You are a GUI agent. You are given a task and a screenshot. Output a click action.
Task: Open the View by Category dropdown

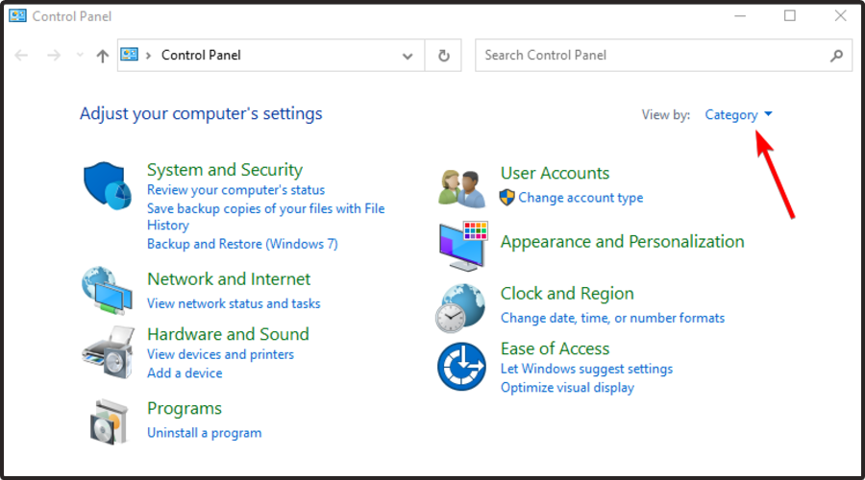point(738,114)
